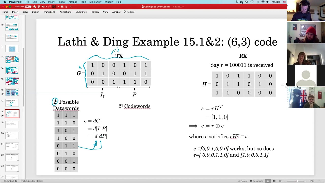Open the Home ribbon tab
The width and height of the screenshot is (325, 183).
5,12
